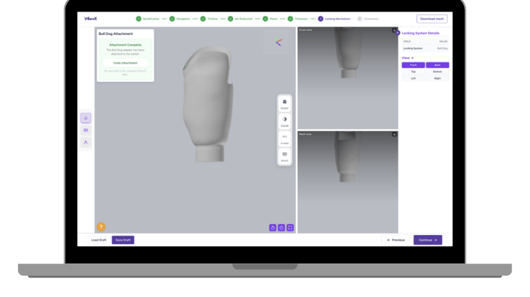Toggle the Ghost view mode

284,104
